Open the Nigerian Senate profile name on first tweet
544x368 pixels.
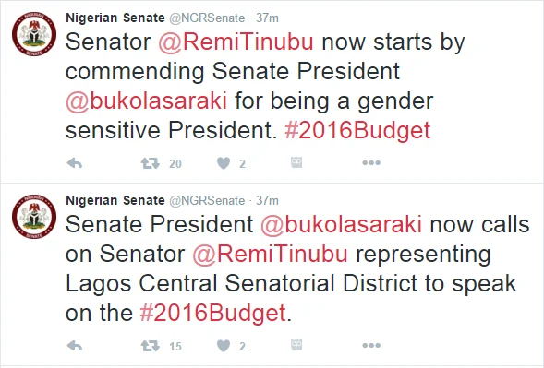pos(115,18)
